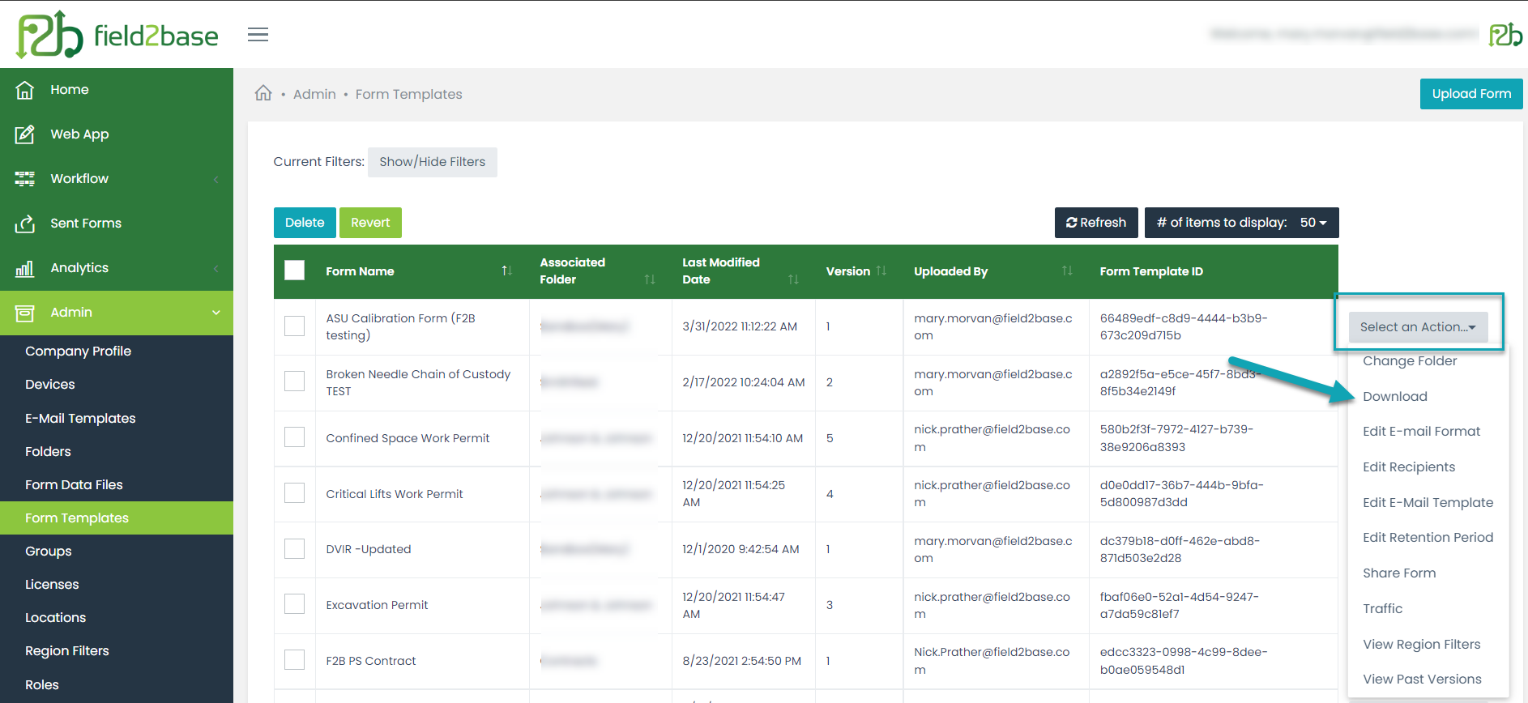
Task: Click the Sent Forms share icon
Action: pyautogui.click(x=25, y=224)
